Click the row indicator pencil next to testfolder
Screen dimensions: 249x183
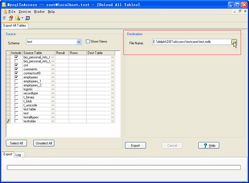(8, 121)
